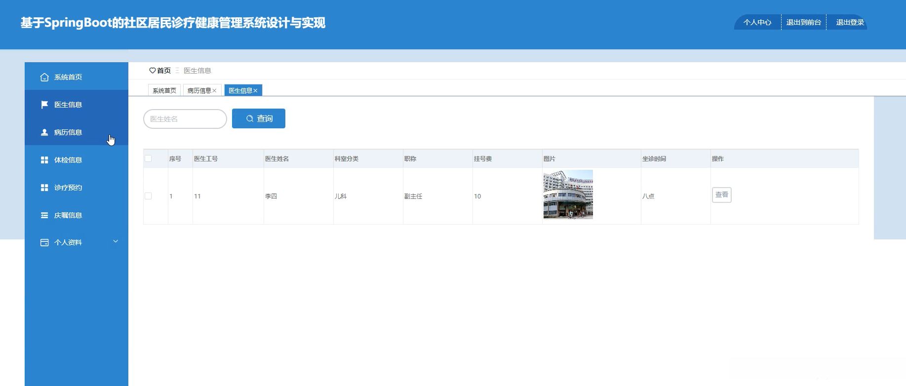906x386 pixels.
Task: Click the 医生信息 breadcrumb text
Action: [x=197, y=71]
